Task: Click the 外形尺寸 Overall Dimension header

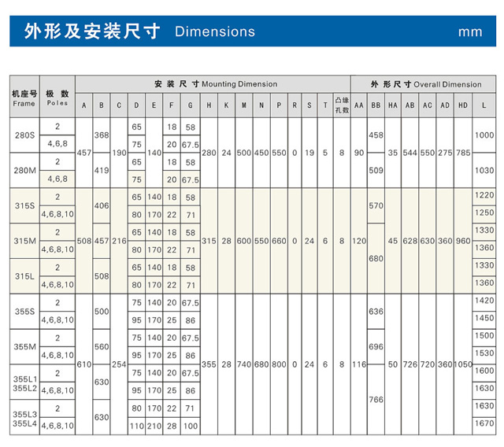Action: pyautogui.click(x=426, y=83)
